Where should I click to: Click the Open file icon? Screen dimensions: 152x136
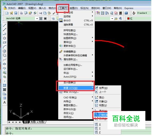coord(11,13)
